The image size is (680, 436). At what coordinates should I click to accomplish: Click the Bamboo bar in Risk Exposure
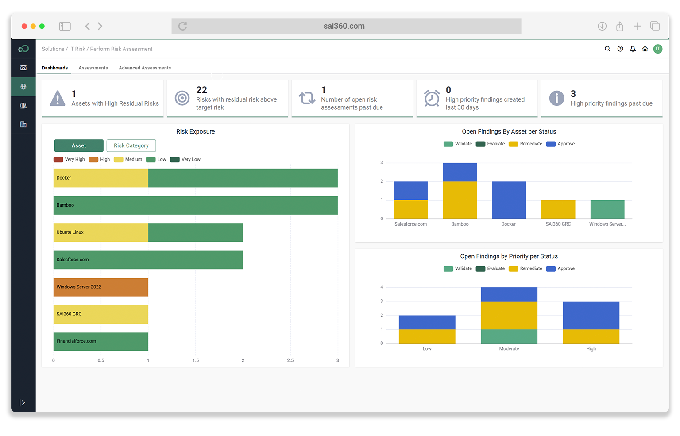196,206
